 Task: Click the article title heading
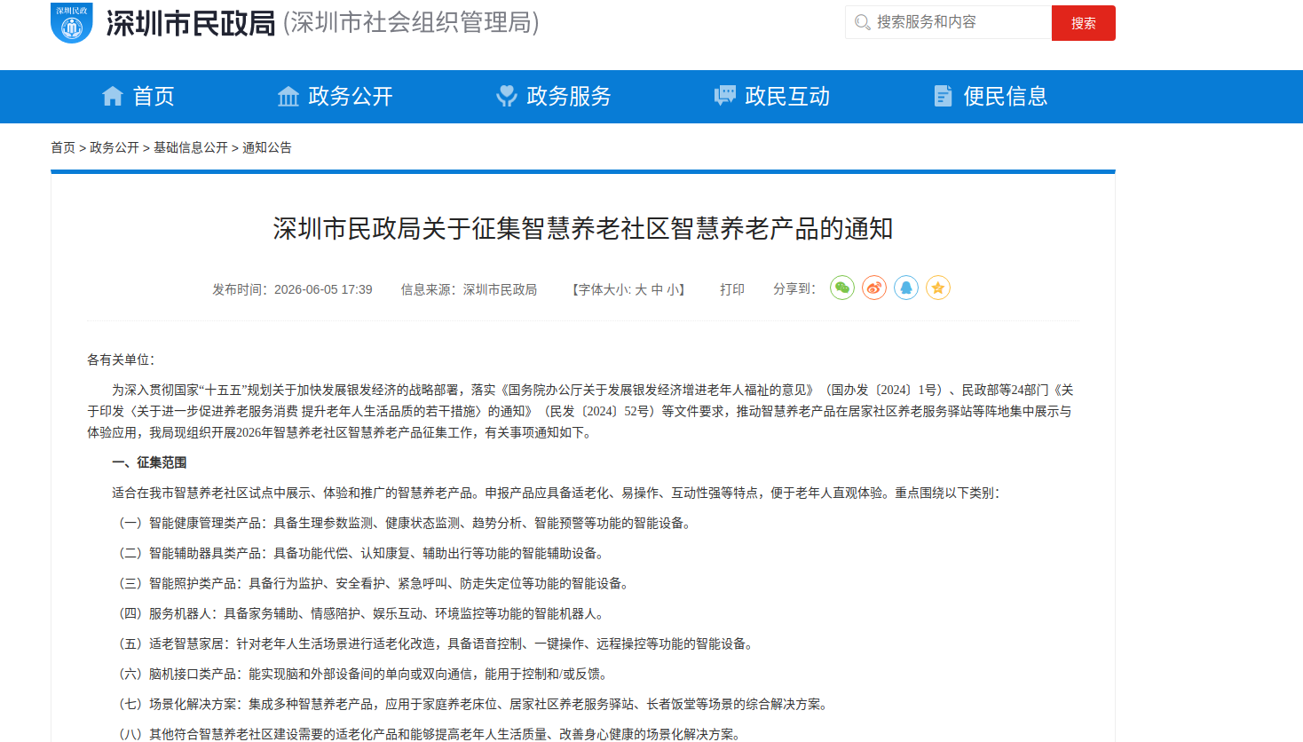point(583,229)
